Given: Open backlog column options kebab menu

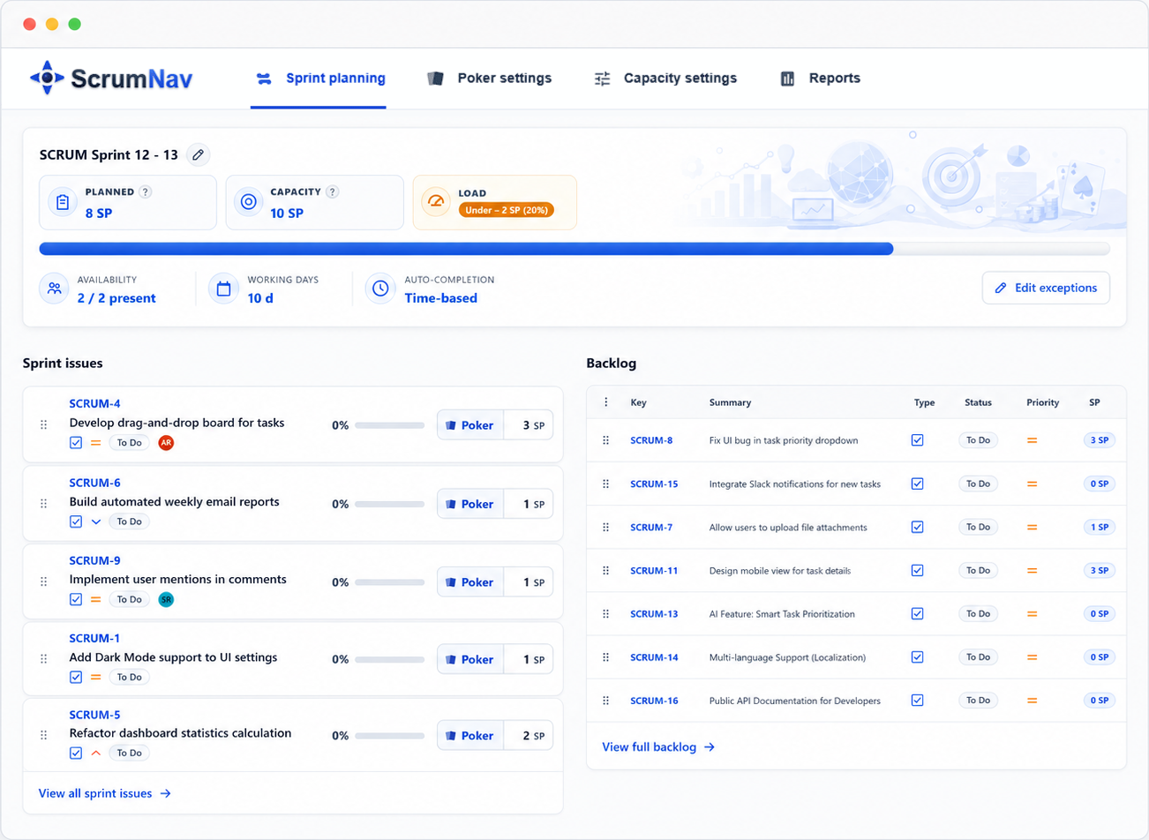Looking at the screenshot, I should click(x=605, y=402).
